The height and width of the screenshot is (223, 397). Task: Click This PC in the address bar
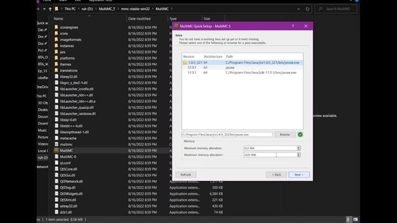coord(70,9)
